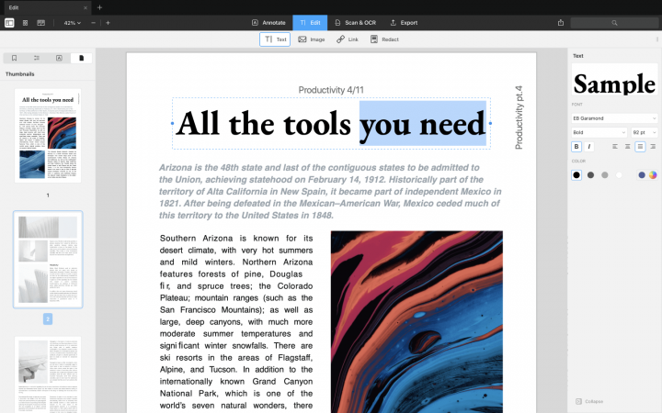This screenshot has height=413, width=662.
Task: Open the rainbow custom color picker
Action: click(653, 175)
